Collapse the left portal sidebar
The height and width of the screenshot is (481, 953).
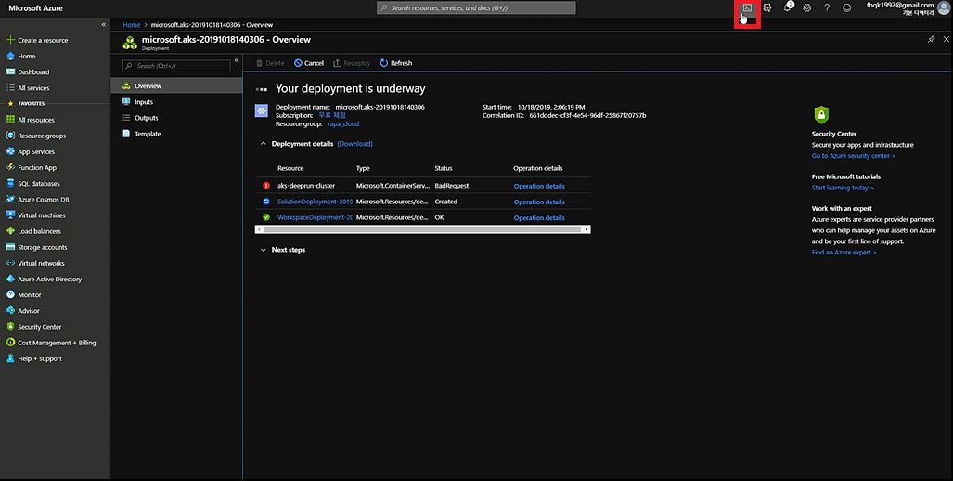[x=103, y=24]
